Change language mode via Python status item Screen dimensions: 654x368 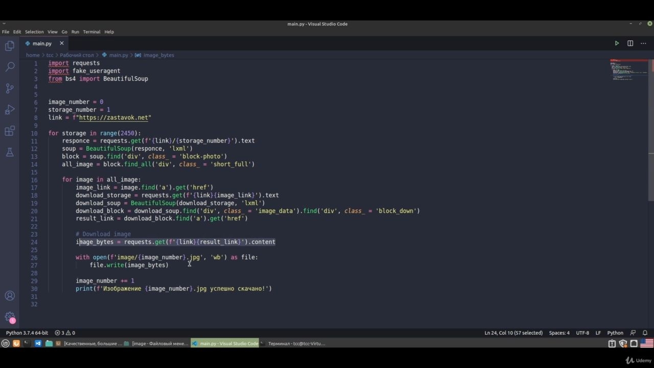coord(615,333)
